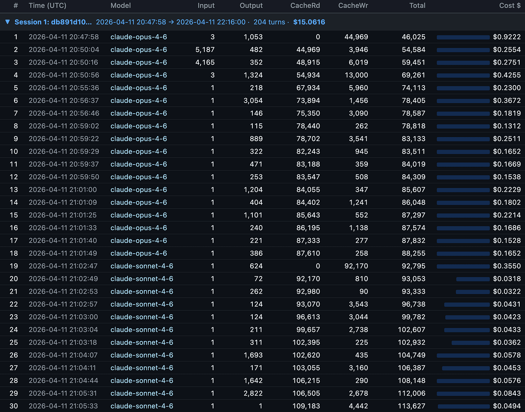Open the Session 1: db891d10 header link

53,22
